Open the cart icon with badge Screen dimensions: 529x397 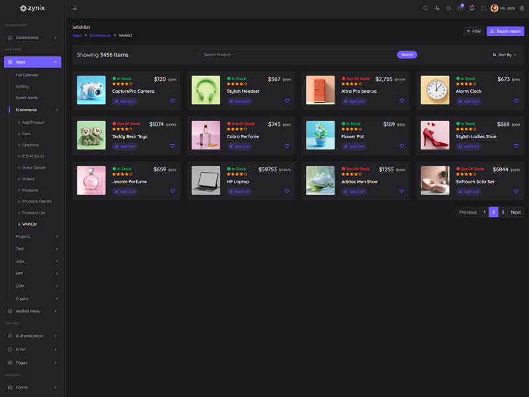click(460, 9)
